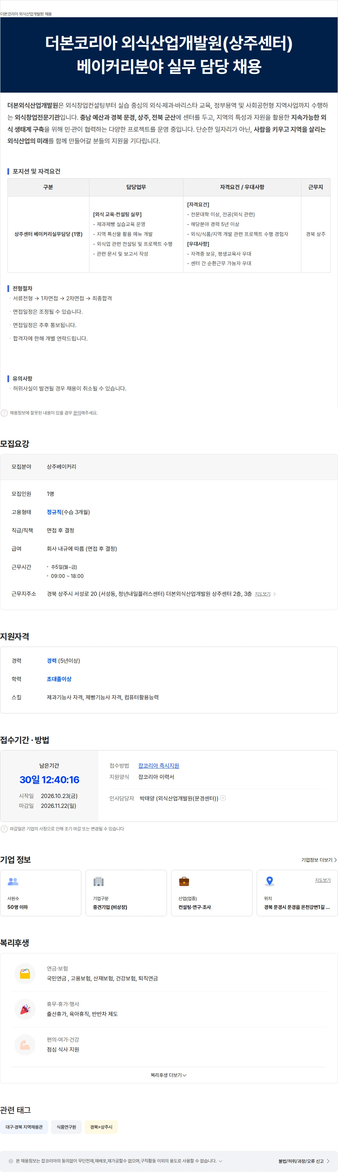Click the 중견기업 (비상장) card

tap(126, 893)
